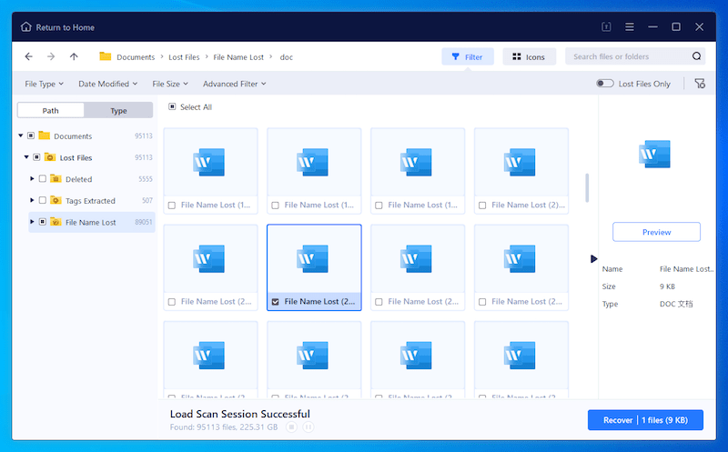Open the File Type dropdown

(x=44, y=84)
